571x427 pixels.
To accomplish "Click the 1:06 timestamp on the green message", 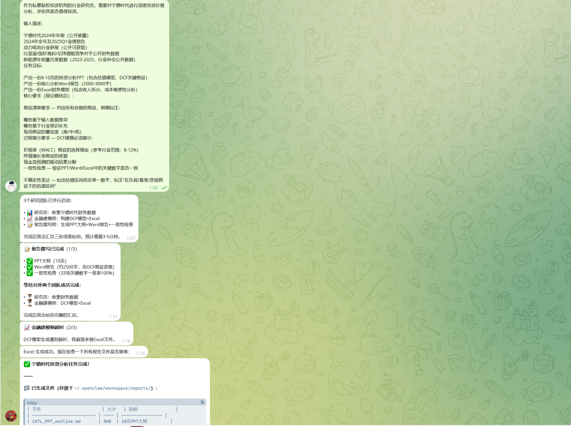I will click(x=153, y=188).
